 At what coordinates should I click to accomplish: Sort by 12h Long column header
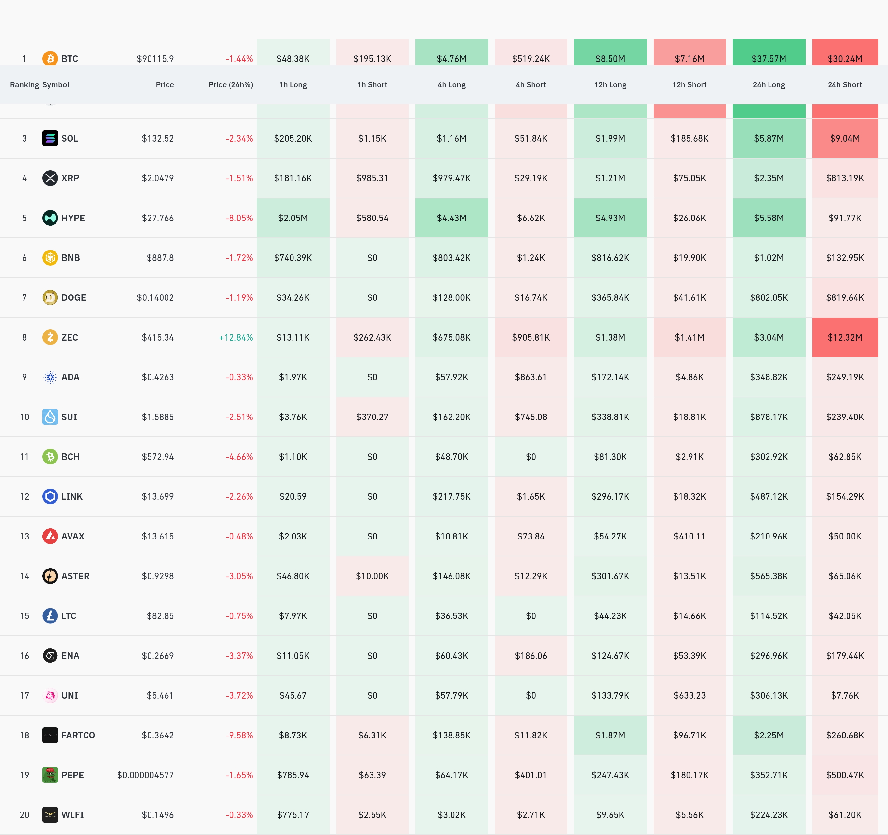pos(610,85)
